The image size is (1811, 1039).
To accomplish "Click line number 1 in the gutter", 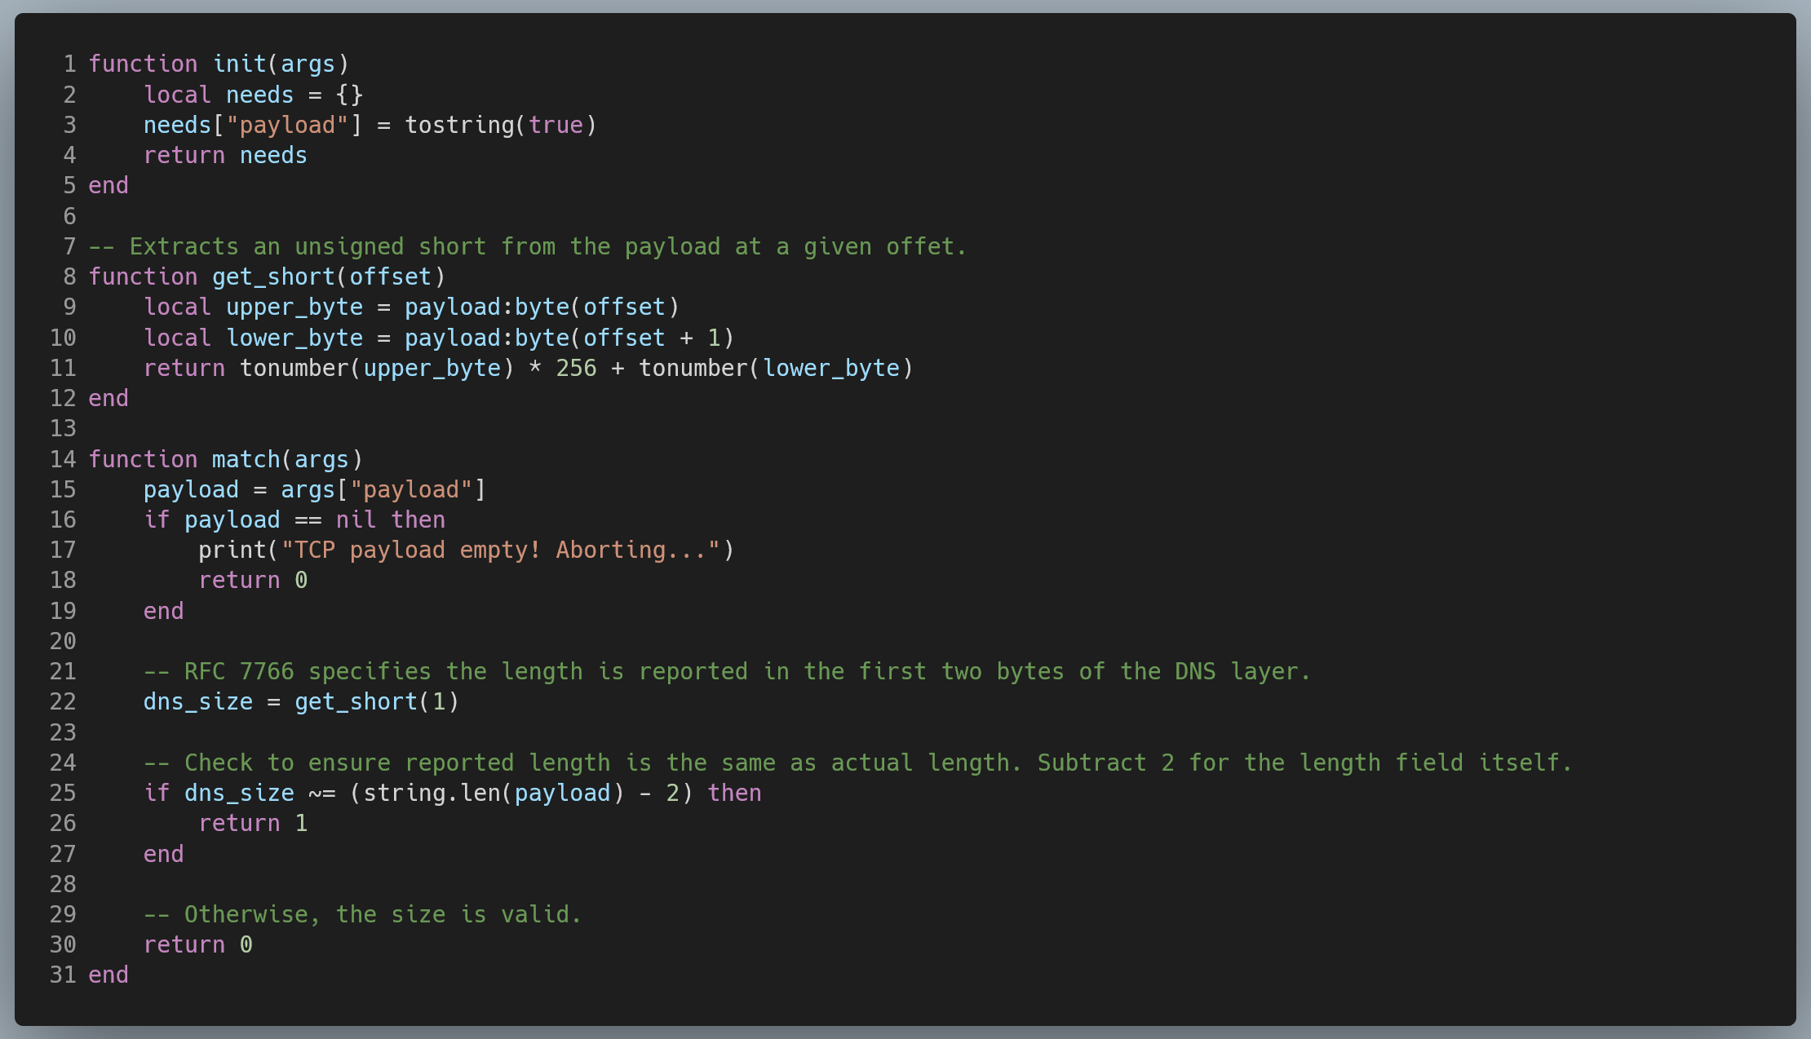I will (x=69, y=64).
